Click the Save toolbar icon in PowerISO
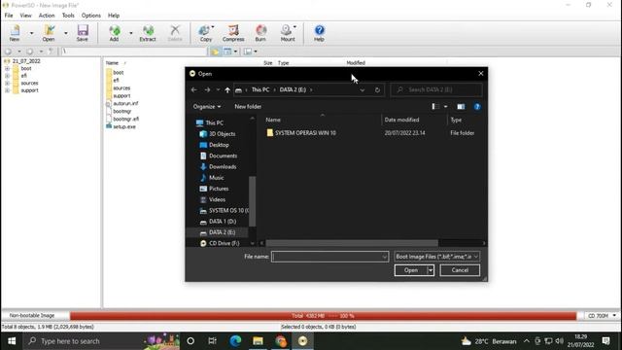Viewport: 622px width, 350px height. [x=83, y=33]
